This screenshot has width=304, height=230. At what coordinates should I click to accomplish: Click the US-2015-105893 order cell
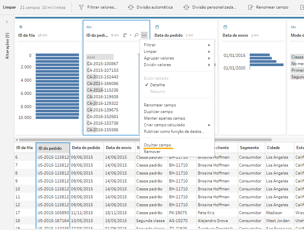pos(53,213)
